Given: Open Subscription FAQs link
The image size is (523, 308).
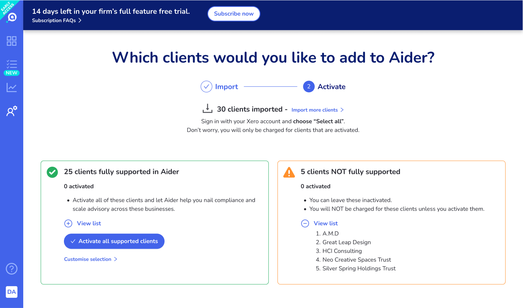Looking at the screenshot, I should [x=56, y=20].
